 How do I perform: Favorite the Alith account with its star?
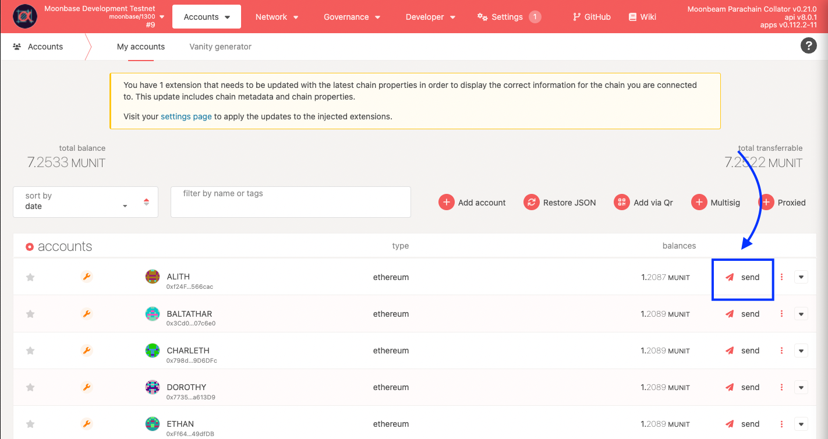point(30,277)
